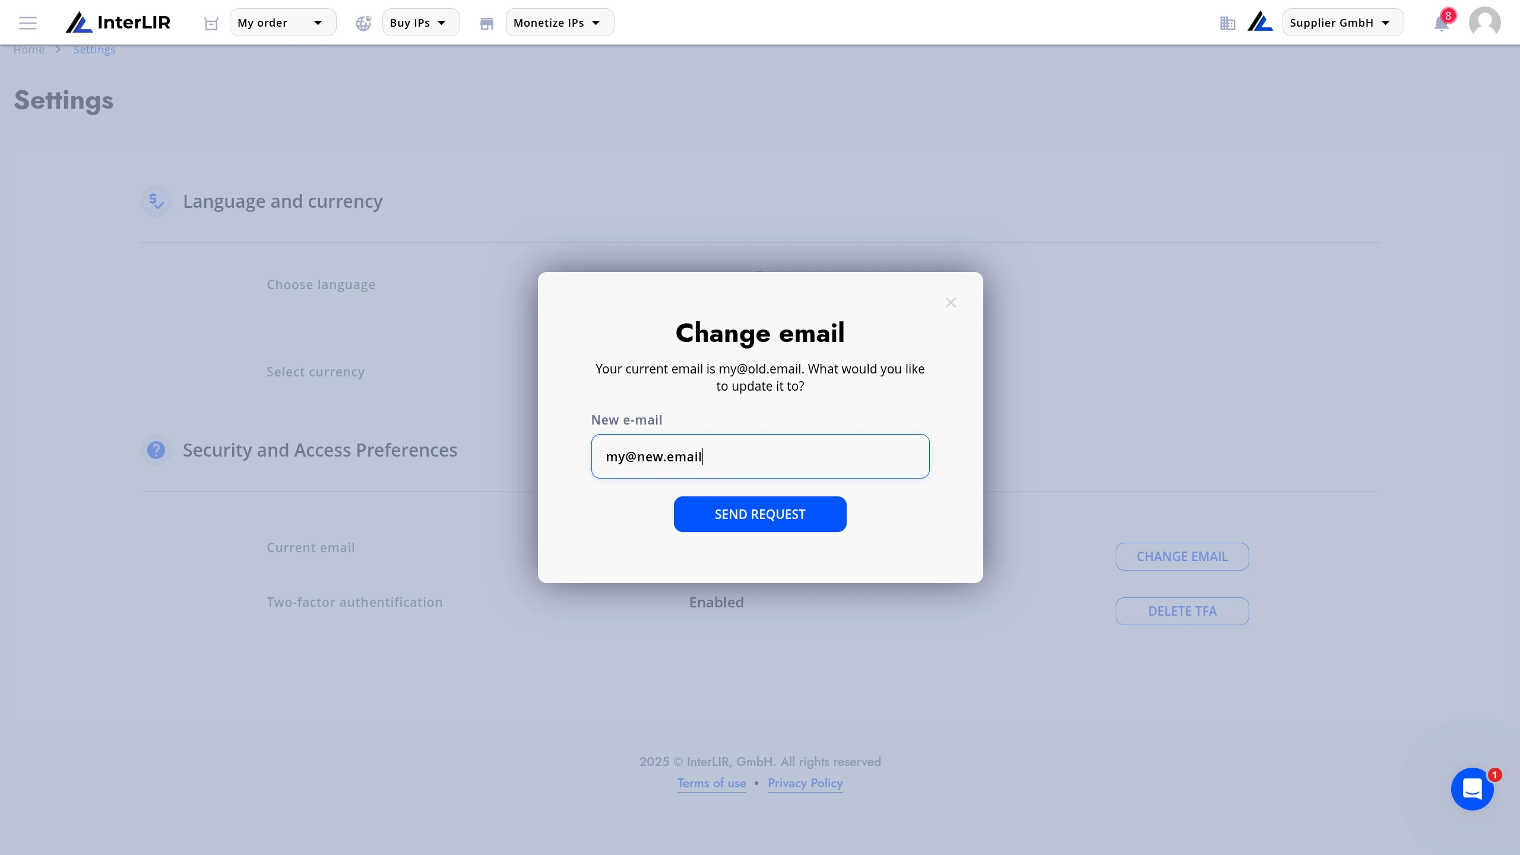The width and height of the screenshot is (1520, 855).
Task: Click the cart icon beside My order
Action: [x=211, y=23]
